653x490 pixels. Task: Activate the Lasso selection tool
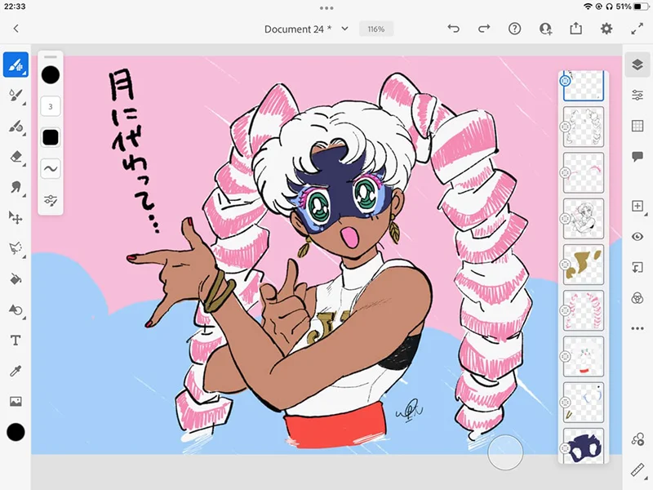[x=16, y=248]
